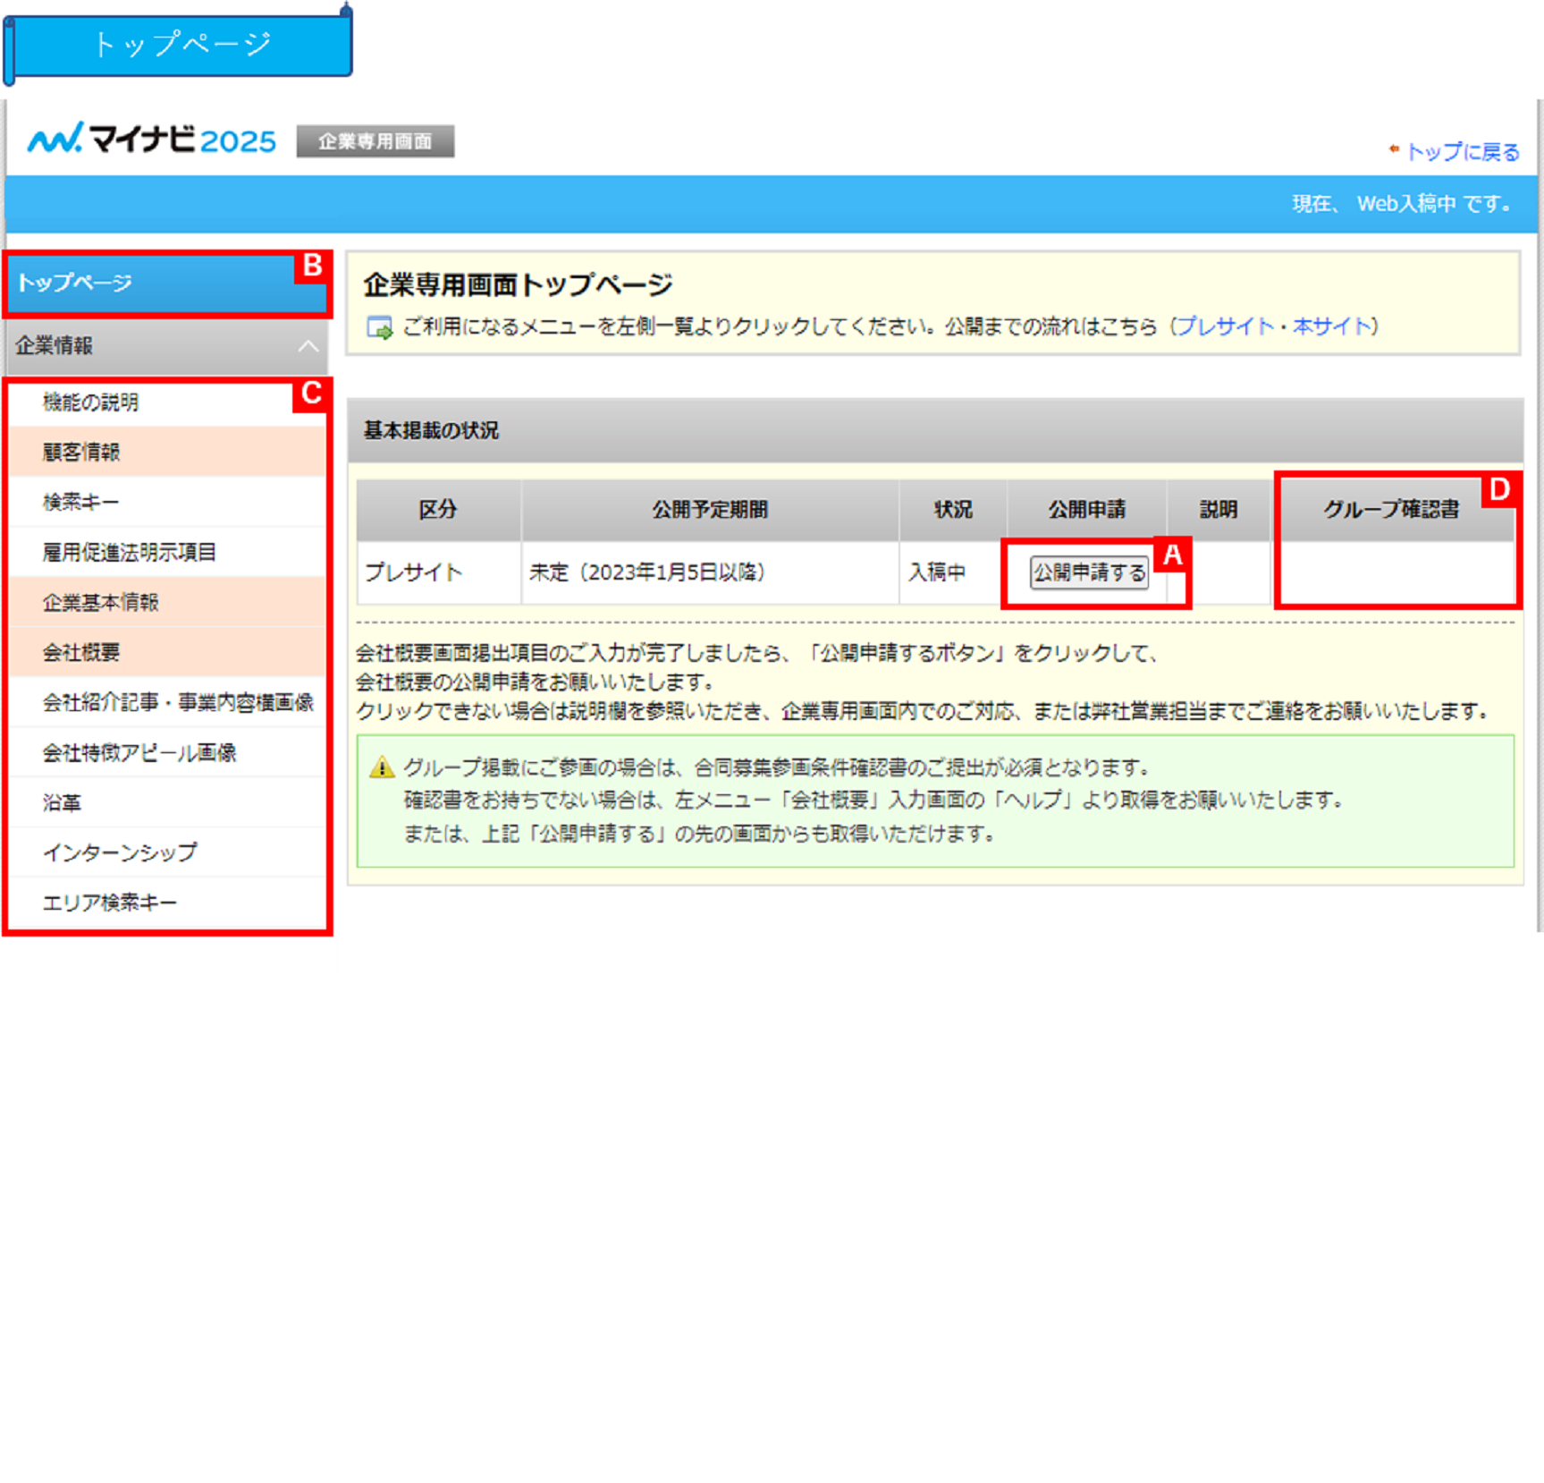The width and height of the screenshot is (1544, 1483).
Task: Click the 未定（2023年1月5日以降） cell
Action: [x=710, y=572]
